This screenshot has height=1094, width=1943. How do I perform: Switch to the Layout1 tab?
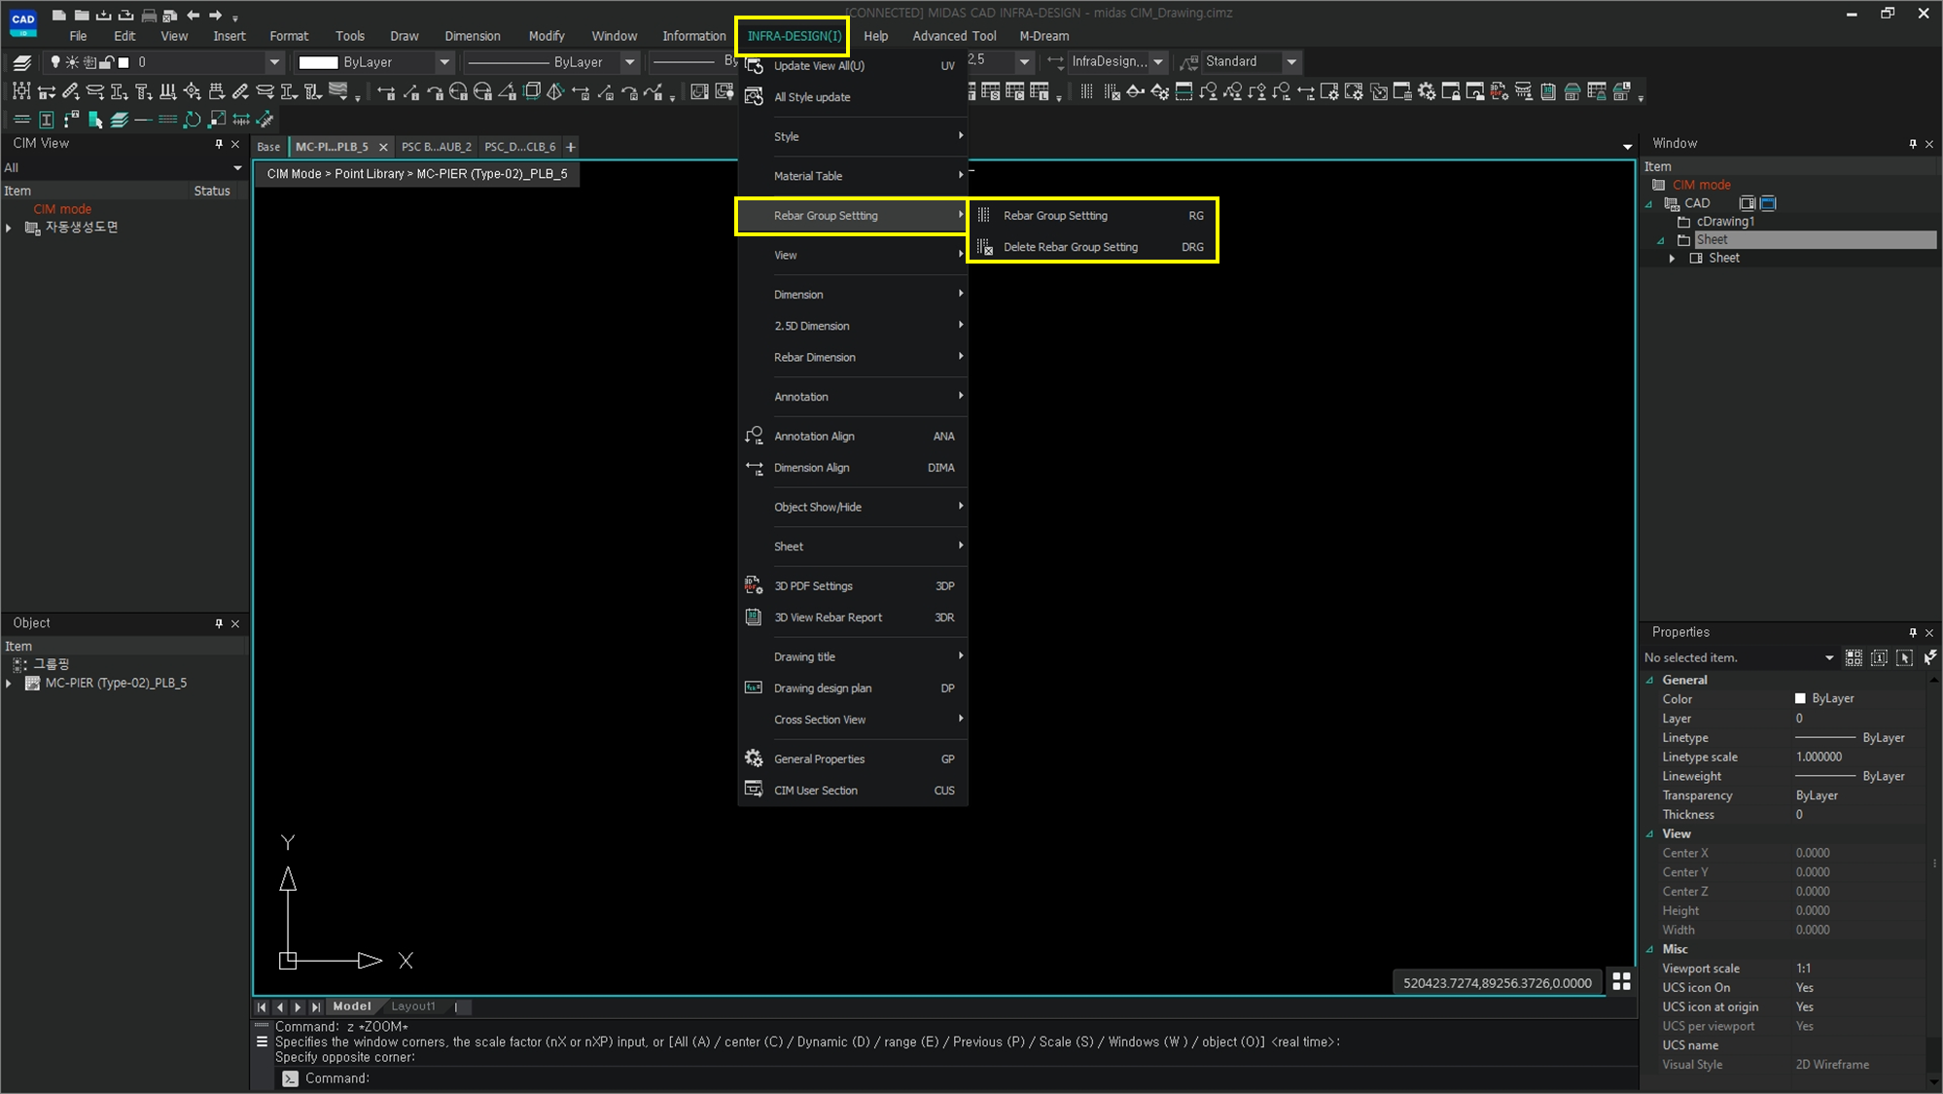413,1006
